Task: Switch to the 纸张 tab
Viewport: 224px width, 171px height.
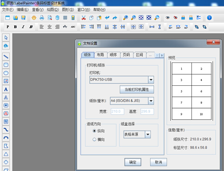Action: [x=87, y=55]
